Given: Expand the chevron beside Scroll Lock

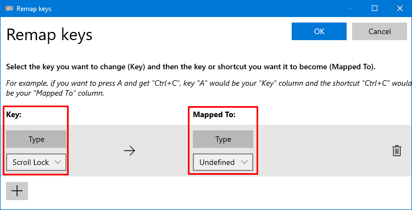Looking at the screenshot, I should [57, 162].
